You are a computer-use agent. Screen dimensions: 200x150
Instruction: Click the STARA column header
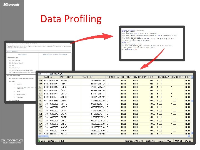(x=85, y=77)
